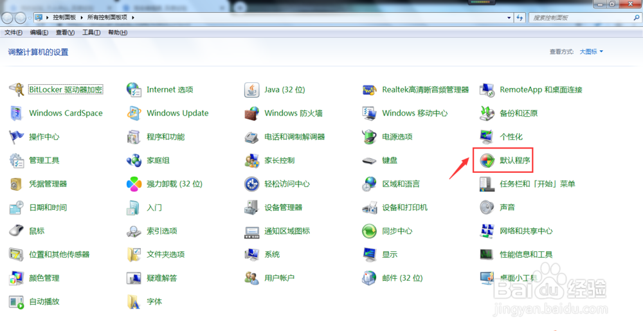Image resolution: width=643 pixels, height=331 pixels.
Task: Open the 文件夹选项 link
Action: (x=166, y=255)
